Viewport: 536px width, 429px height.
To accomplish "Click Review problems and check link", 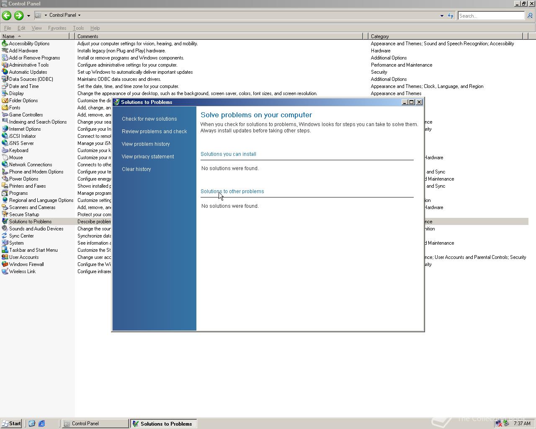I will pyautogui.click(x=155, y=132).
